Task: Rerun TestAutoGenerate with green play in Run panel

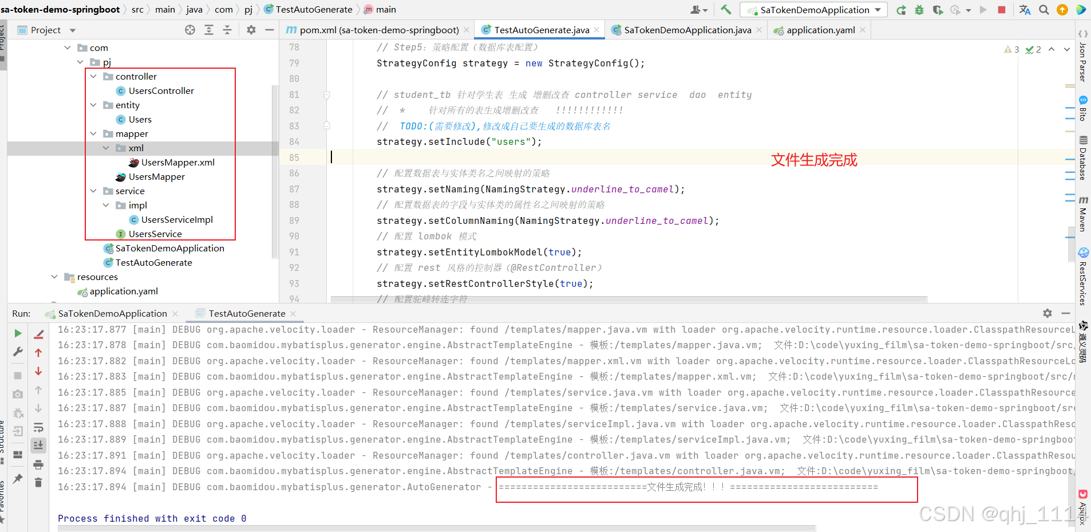Action: click(18, 333)
